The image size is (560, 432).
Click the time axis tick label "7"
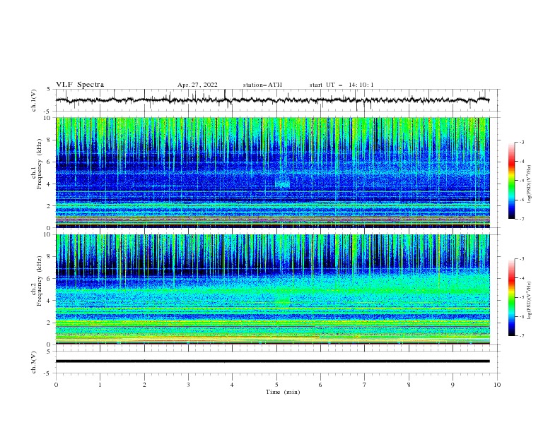tap(365, 385)
